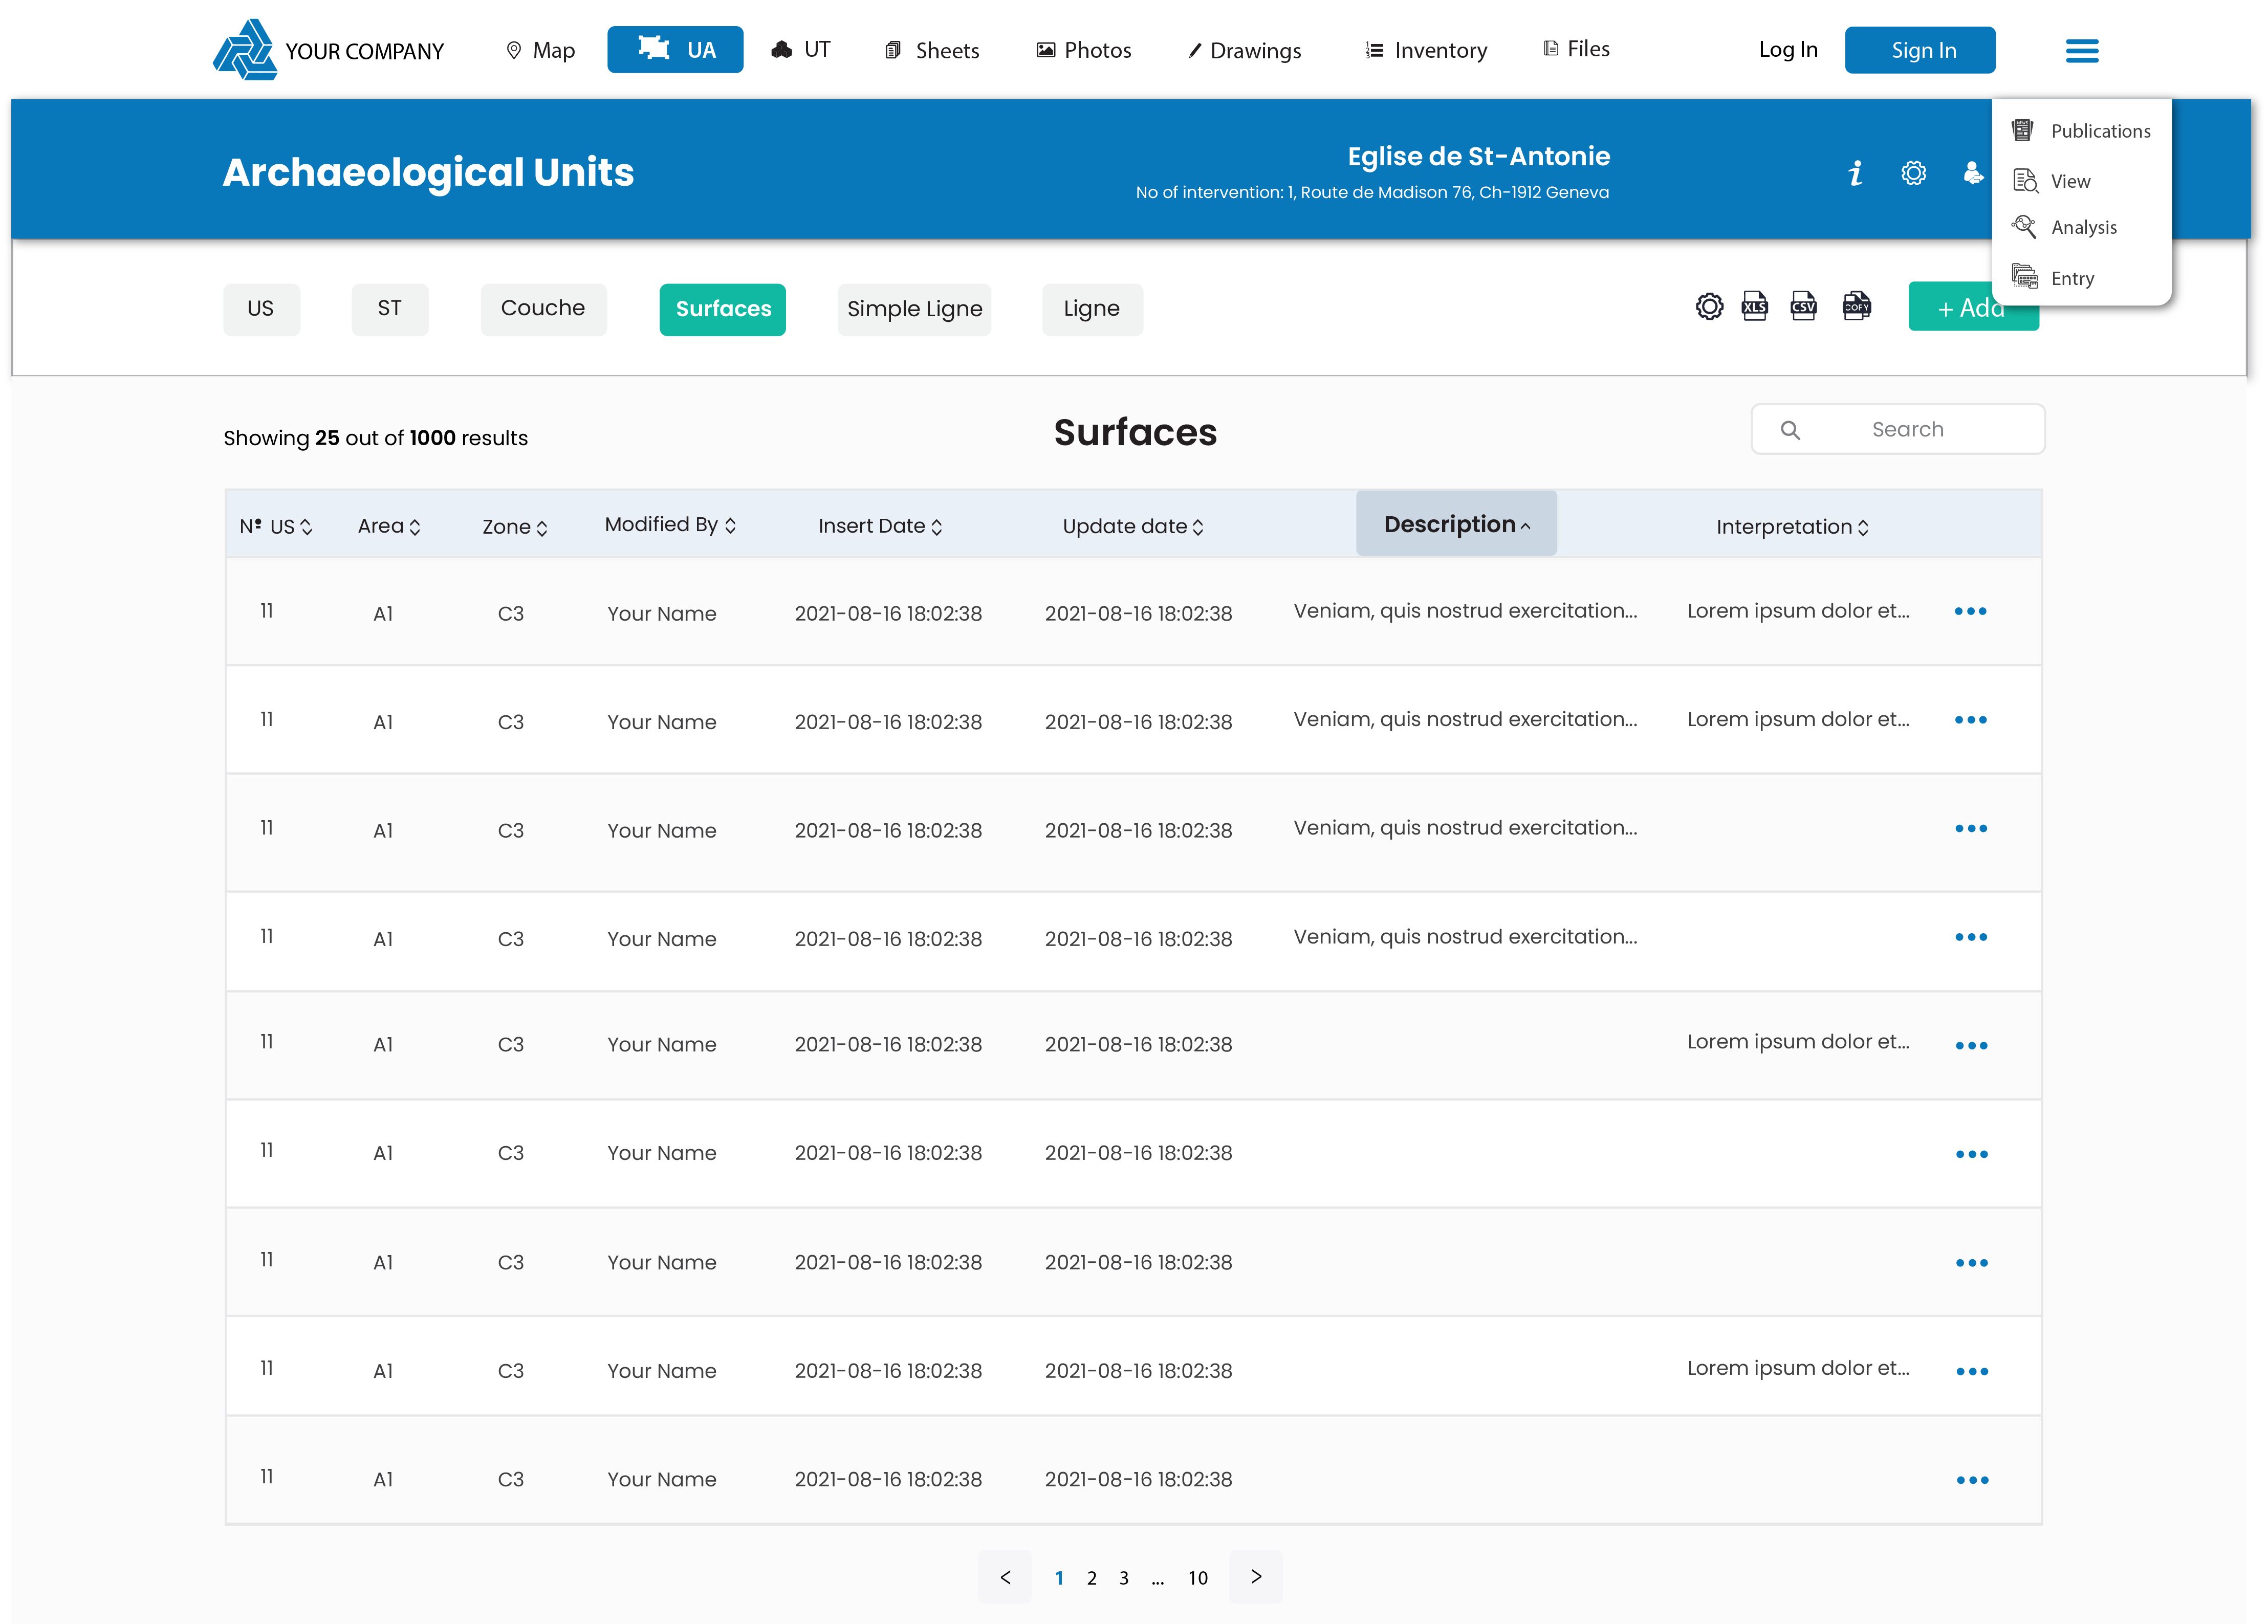This screenshot has width=2268, height=1624.
Task: Toggle sorting on the Area column
Action: tap(389, 525)
